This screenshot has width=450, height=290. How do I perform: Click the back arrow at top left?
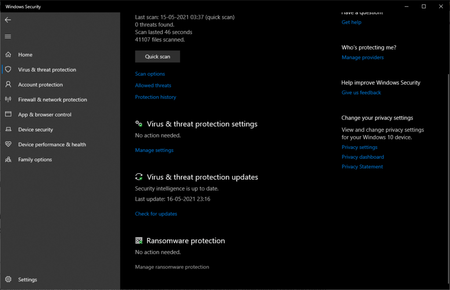click(x=7, y=19)
